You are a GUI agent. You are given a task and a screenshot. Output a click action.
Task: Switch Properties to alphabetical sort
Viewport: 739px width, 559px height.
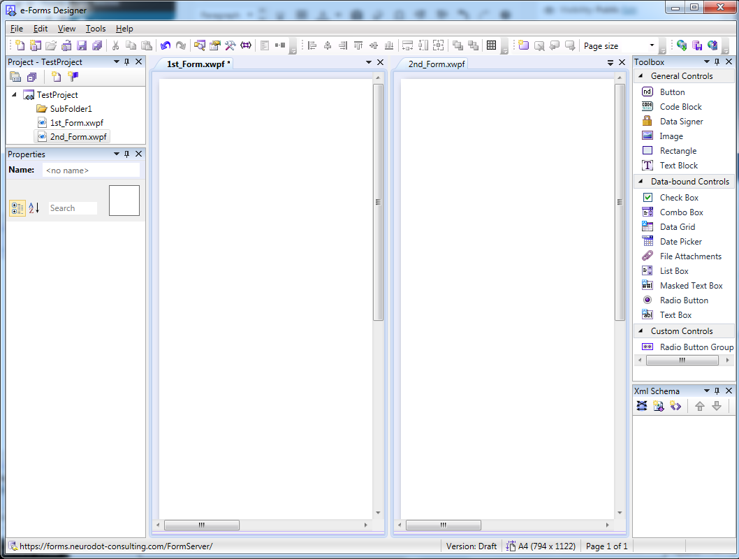34,208
